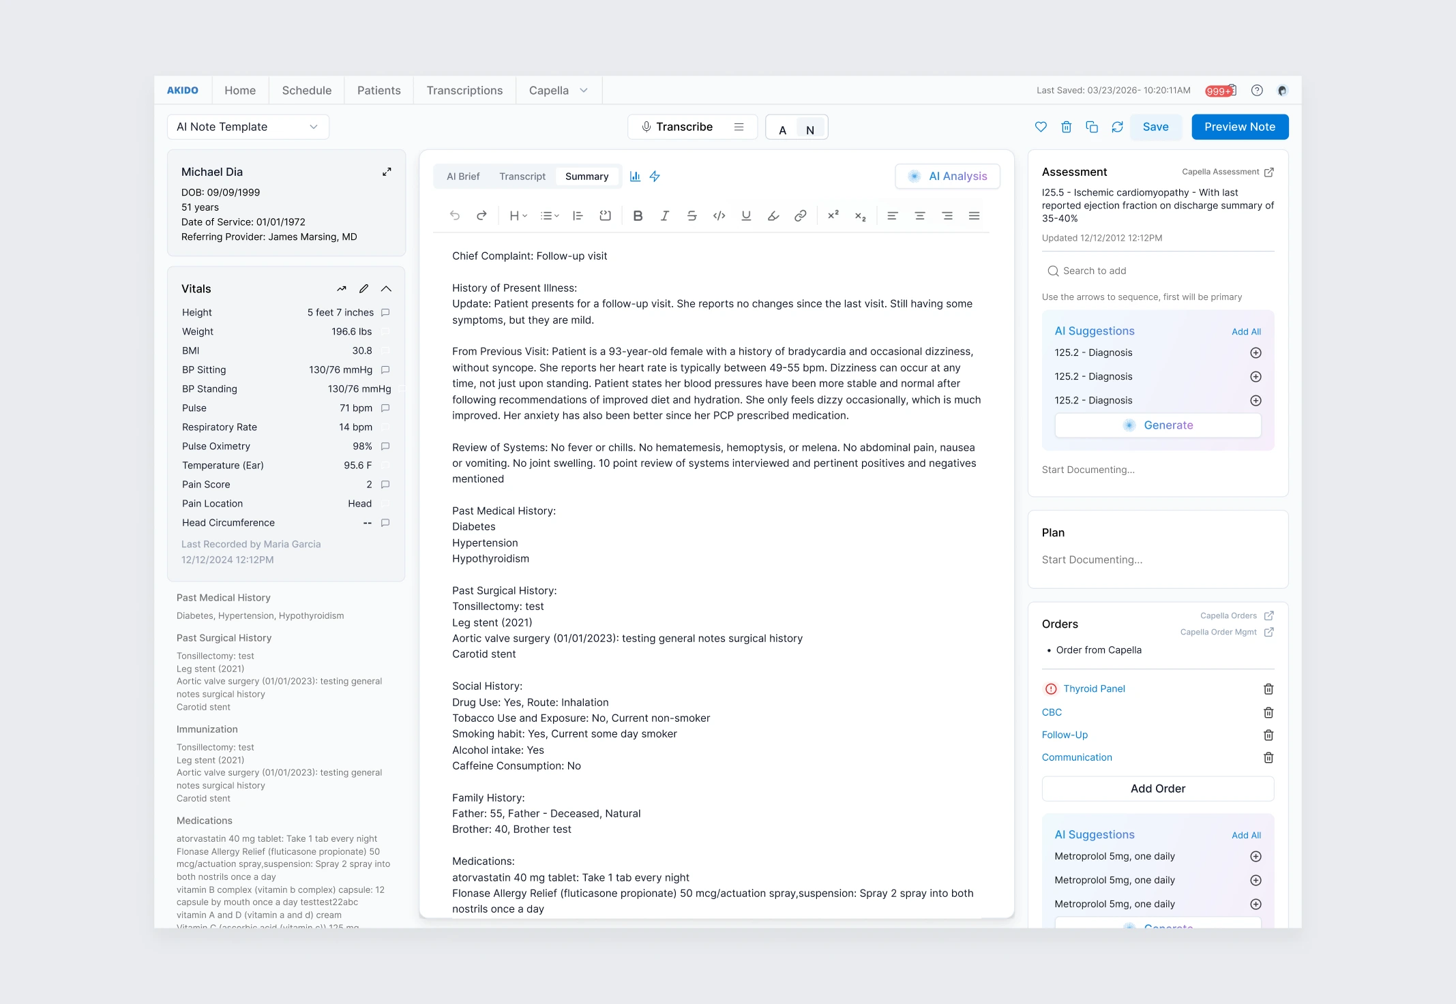The height and width of the screenshot is (1004, 1456).
Task: Toggle the A mode button
Action: click(x=782, y=130)
